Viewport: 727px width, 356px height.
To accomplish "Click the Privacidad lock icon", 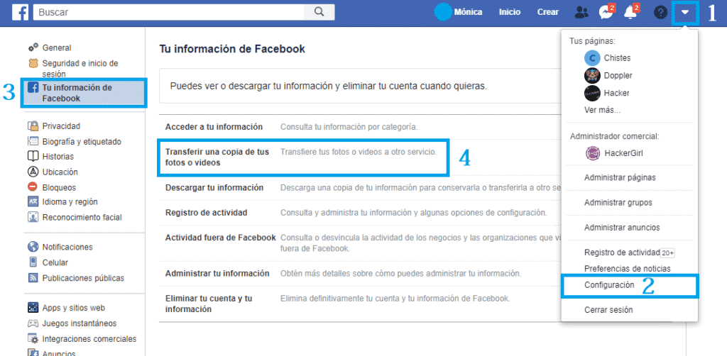I will (x=33, y=126).
